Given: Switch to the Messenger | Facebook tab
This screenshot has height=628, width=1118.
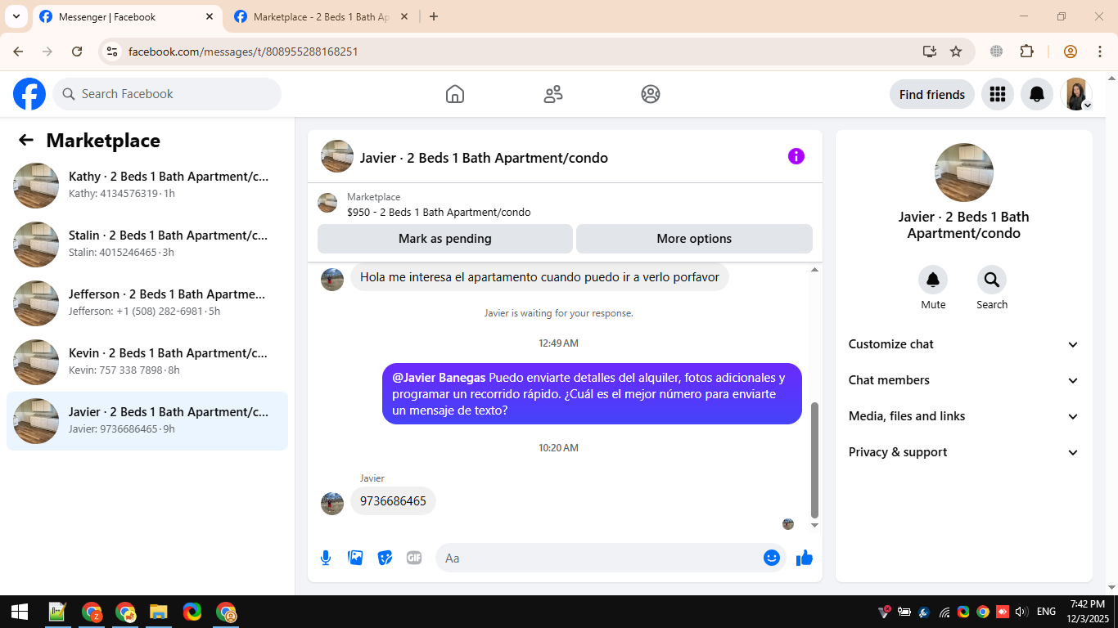Looking at the screenshot, I should [127, 16].
